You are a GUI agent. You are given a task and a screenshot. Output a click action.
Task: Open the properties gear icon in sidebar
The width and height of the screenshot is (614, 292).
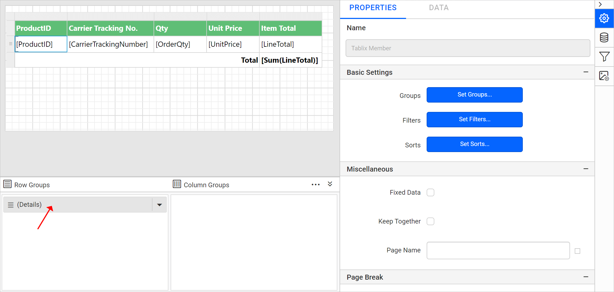pyautogui.click(x=604, y=18)
